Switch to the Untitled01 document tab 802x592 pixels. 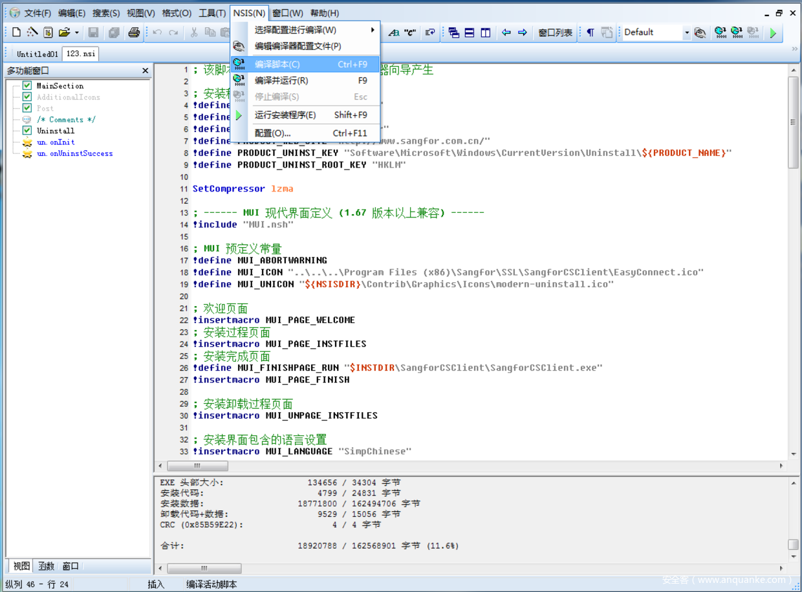[x=37, y=54]
